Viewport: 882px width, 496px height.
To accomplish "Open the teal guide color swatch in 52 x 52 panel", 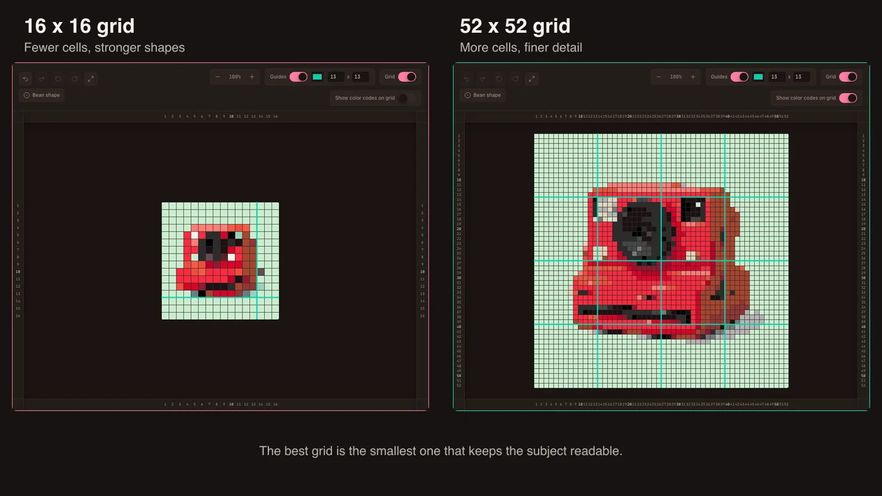I will [x=759, y=77].
